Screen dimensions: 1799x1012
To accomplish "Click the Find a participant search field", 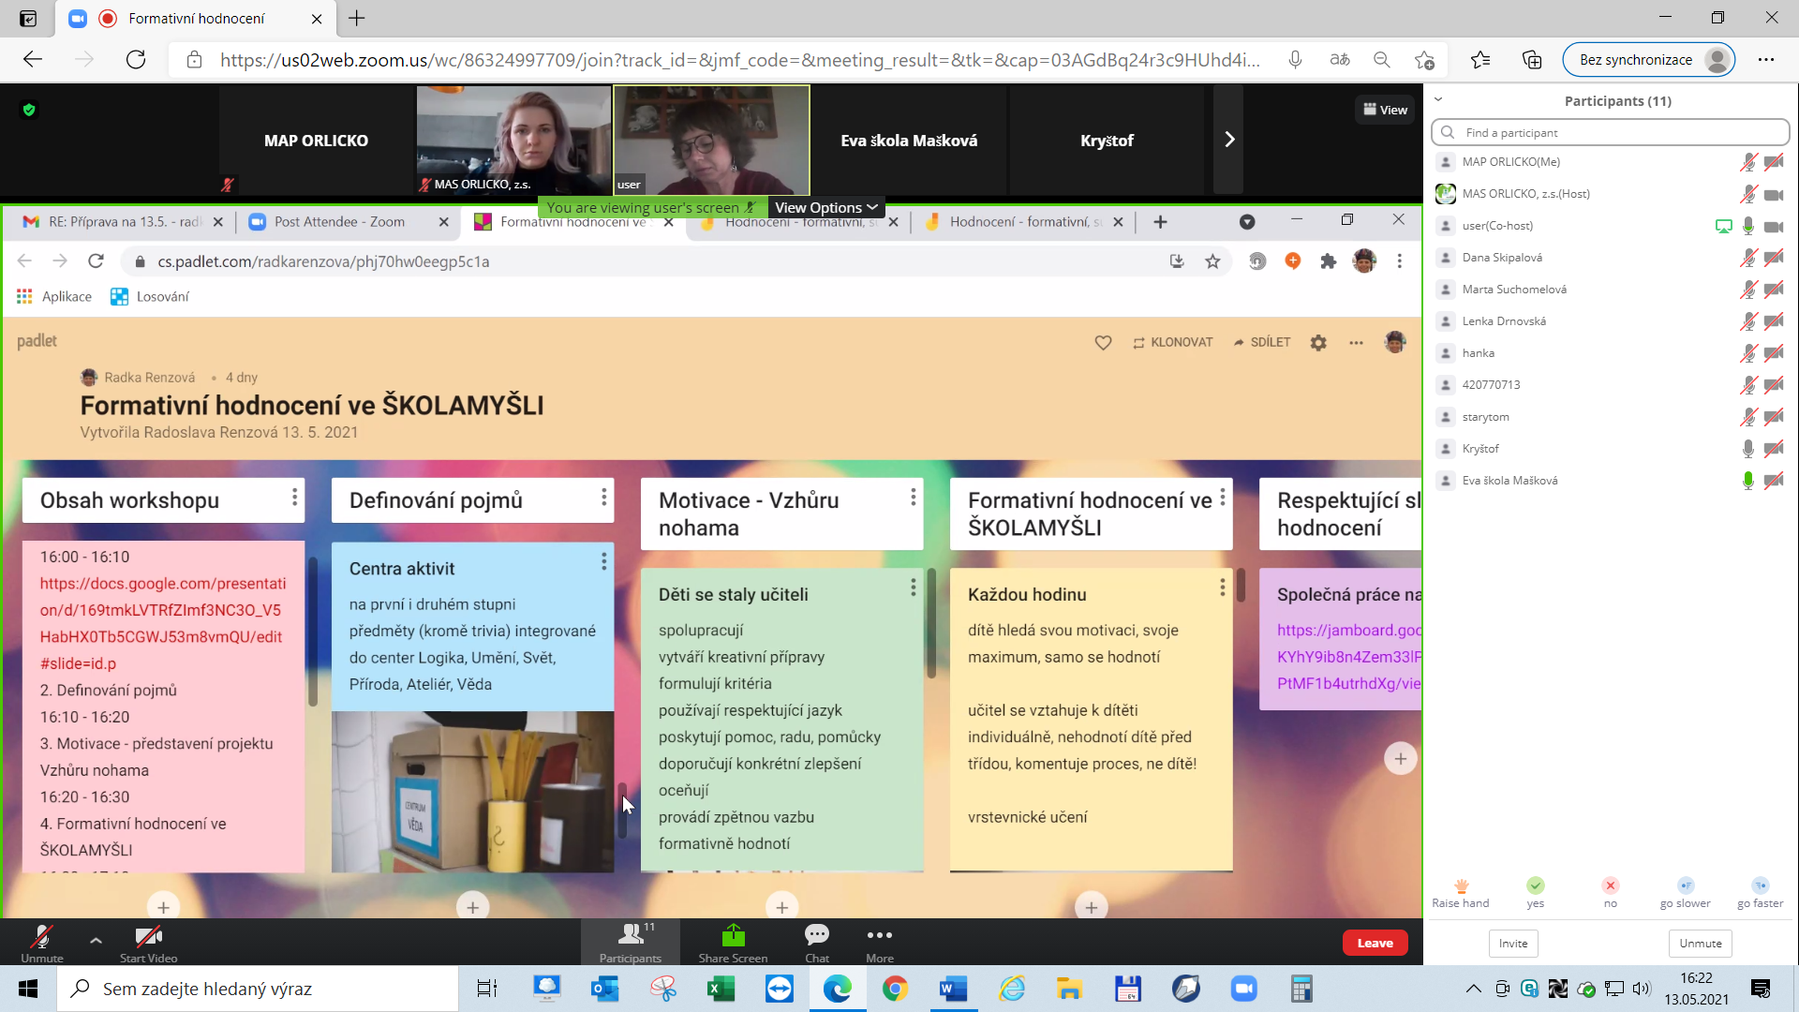I will pos(1610,132).
